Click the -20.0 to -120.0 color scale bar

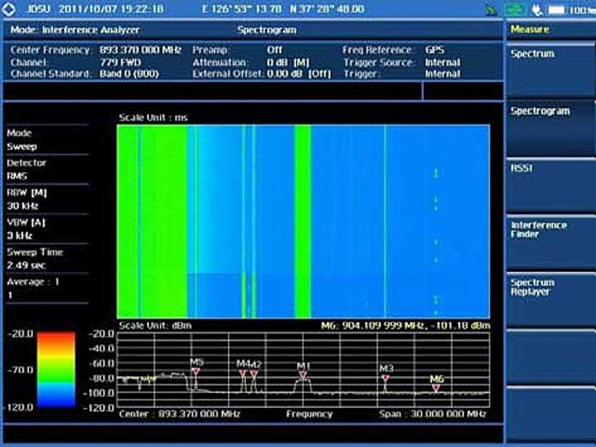pos(56,370)
